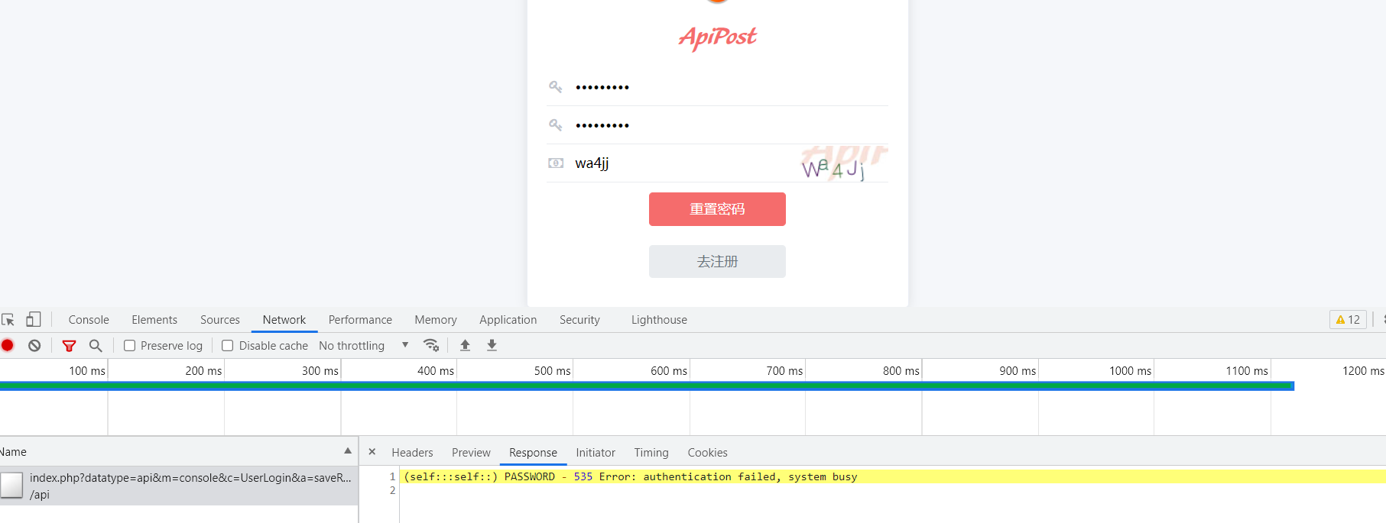This screenshot has width=1386, height=523.
Task: Click the 1000 ms timeline marker
Action: tap(1130, 371)
